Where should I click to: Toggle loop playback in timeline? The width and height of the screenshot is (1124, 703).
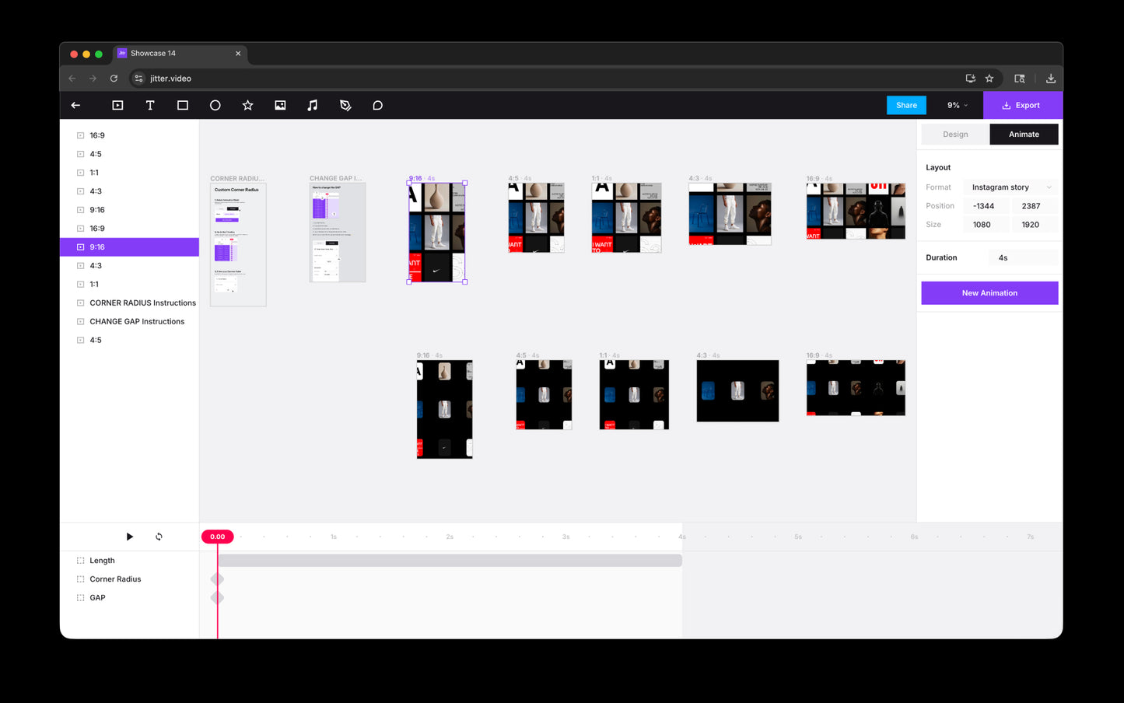click(x=159, y=537)
